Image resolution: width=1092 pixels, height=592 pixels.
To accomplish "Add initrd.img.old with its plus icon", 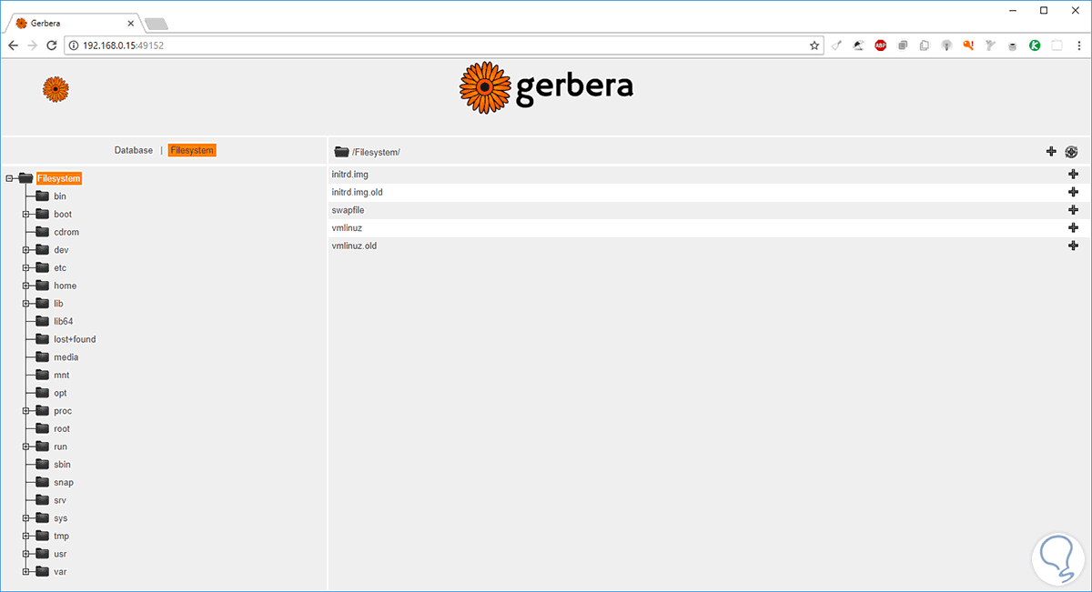I will [x=1073, y=192].
